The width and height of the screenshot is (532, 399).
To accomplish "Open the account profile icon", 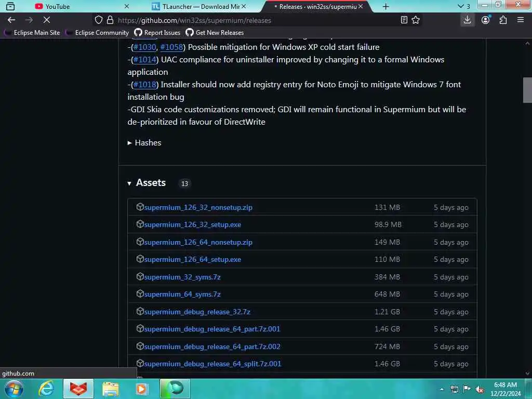I will [486, 20].
